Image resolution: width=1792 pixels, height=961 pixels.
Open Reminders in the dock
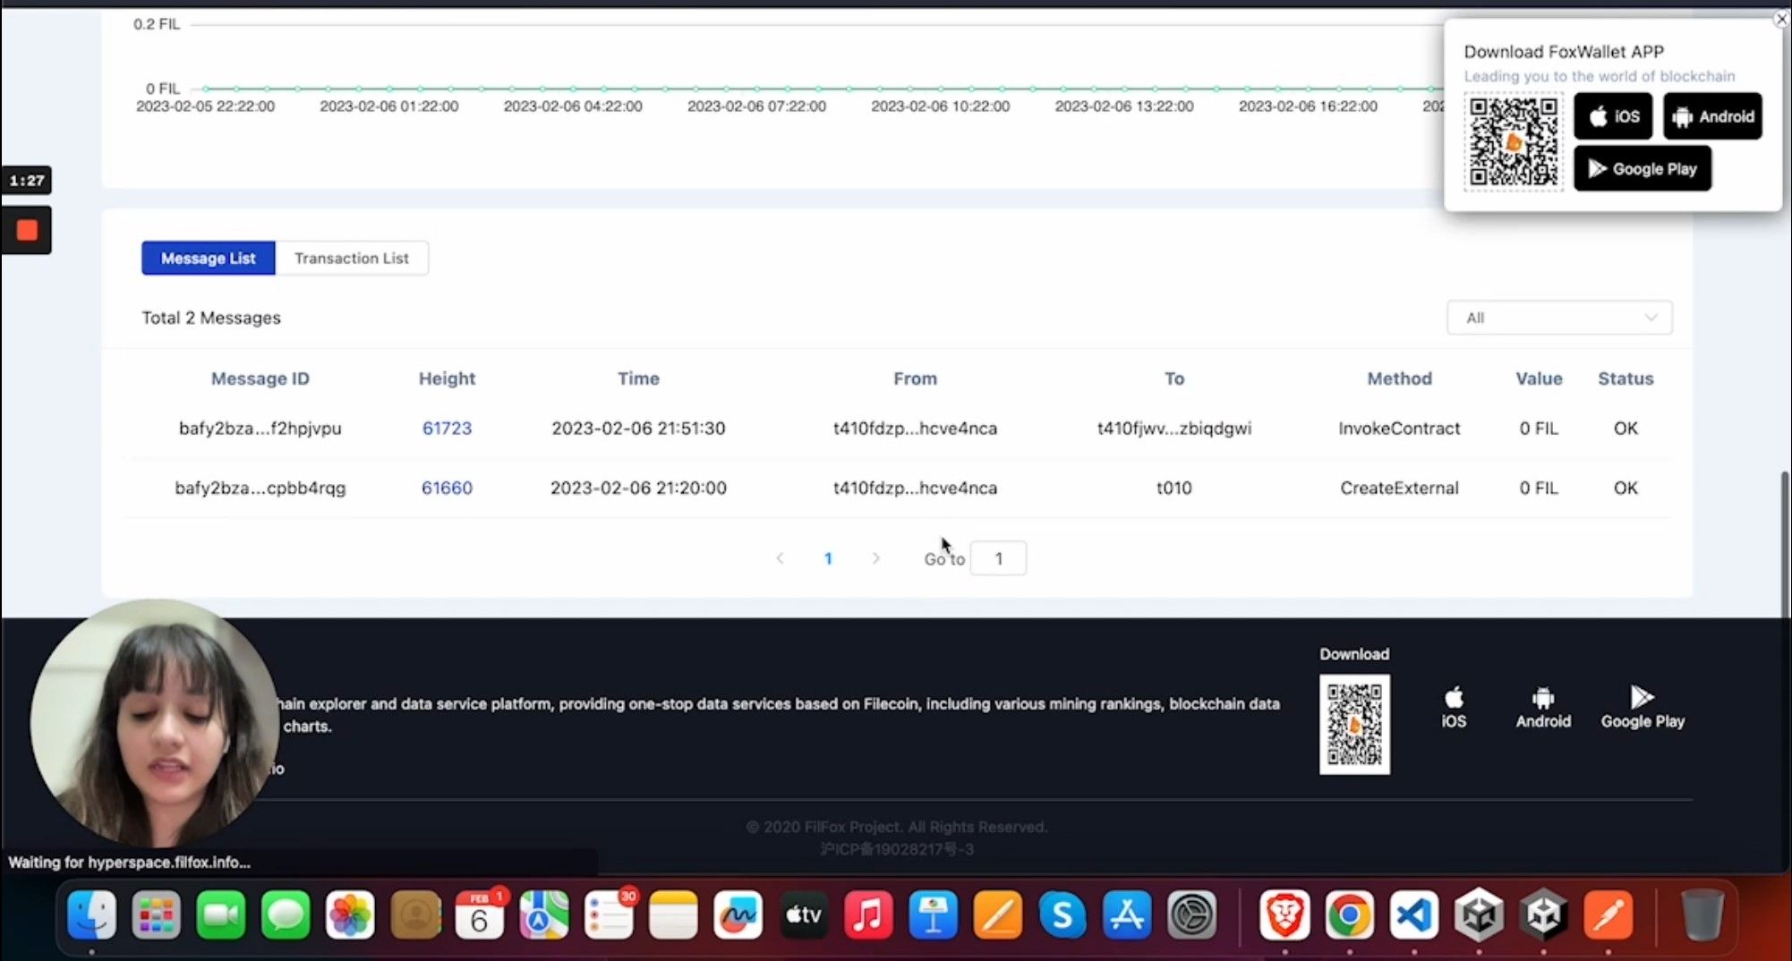click(610, 915)
